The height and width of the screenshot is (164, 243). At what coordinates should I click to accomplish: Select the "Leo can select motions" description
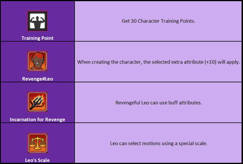point(159,143)
